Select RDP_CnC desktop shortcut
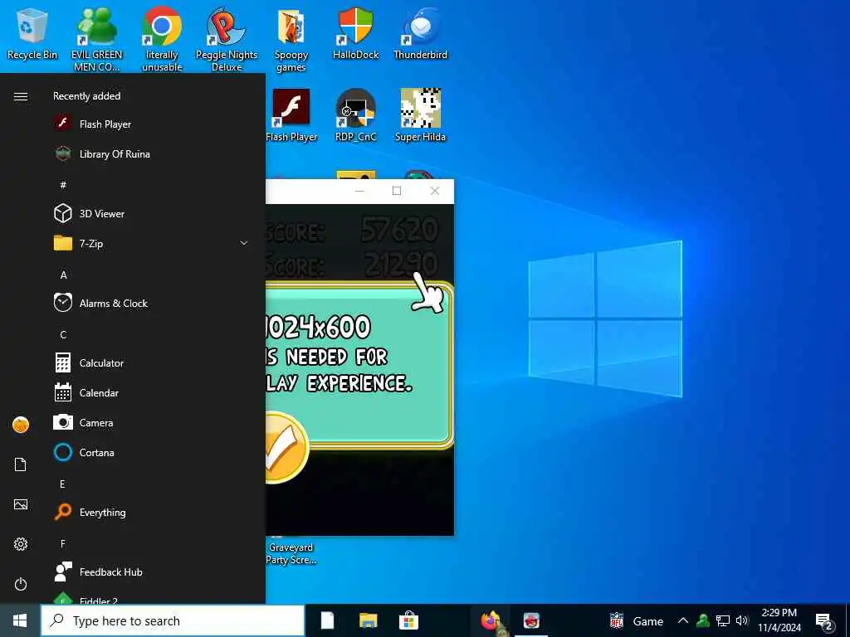 [x=355, y=114]
